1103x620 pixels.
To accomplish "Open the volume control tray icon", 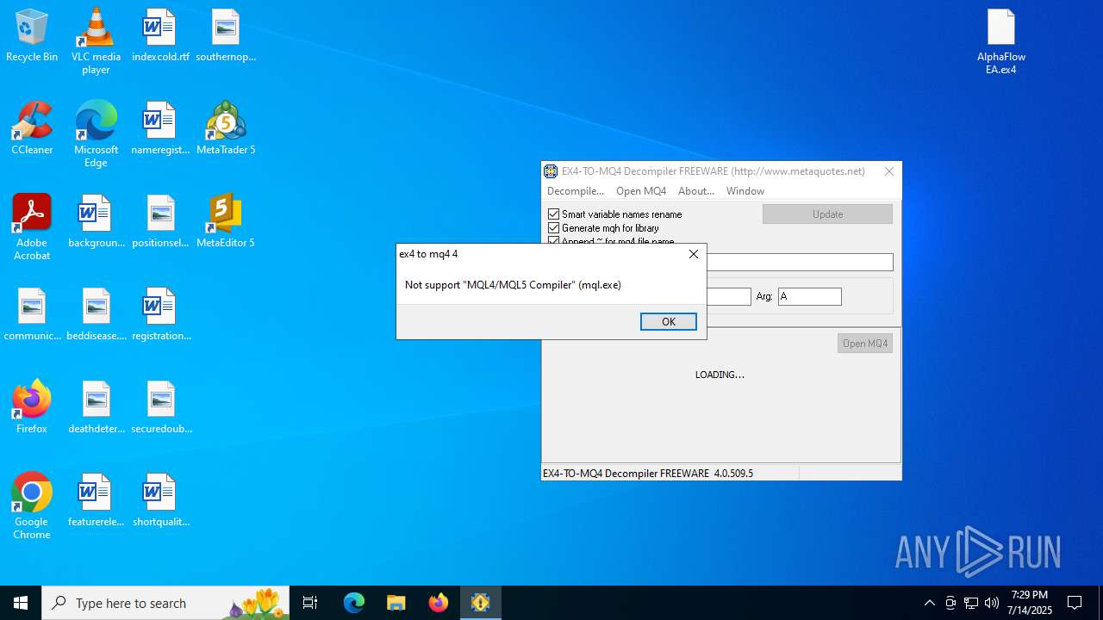I will point(991,603).
